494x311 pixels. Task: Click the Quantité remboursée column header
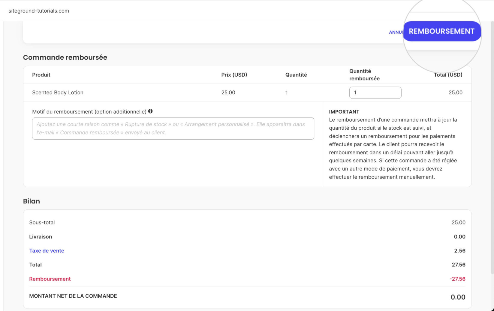coord(364,75)
